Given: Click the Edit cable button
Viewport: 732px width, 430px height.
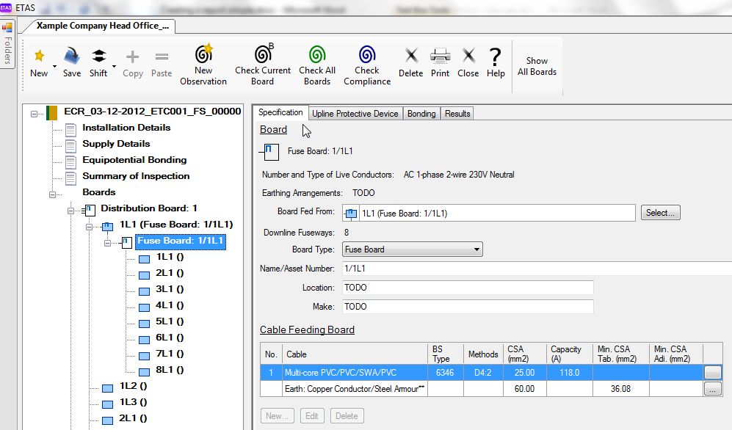Looking at the screenshot, I should click(x=311, y=415).
